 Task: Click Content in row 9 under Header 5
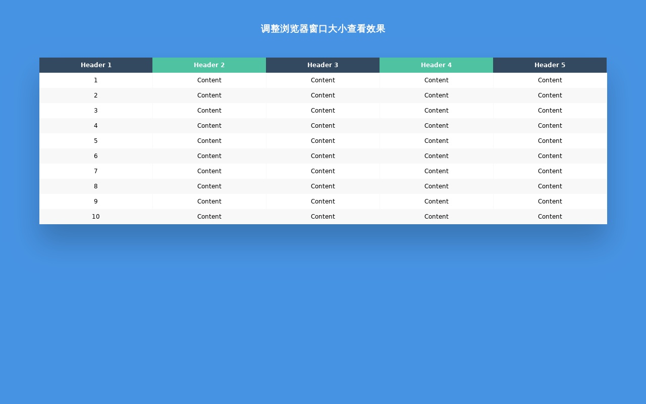click(x=550, y=201)
